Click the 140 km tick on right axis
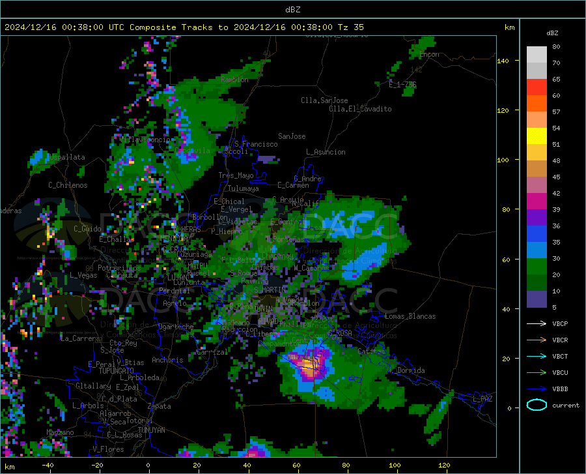The height and width of the screenshot is (474, 586). coord(503,61)
